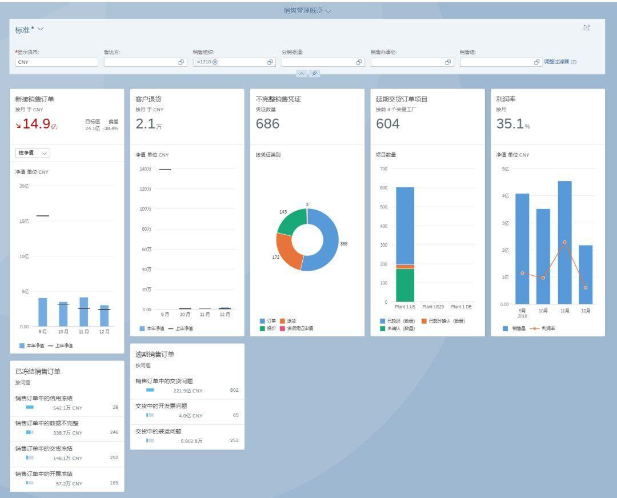Image resolution: width=617 pixels, height=498 pixels.
Task: Click 调整过滤器 (2) link
Action: [560, 62]
